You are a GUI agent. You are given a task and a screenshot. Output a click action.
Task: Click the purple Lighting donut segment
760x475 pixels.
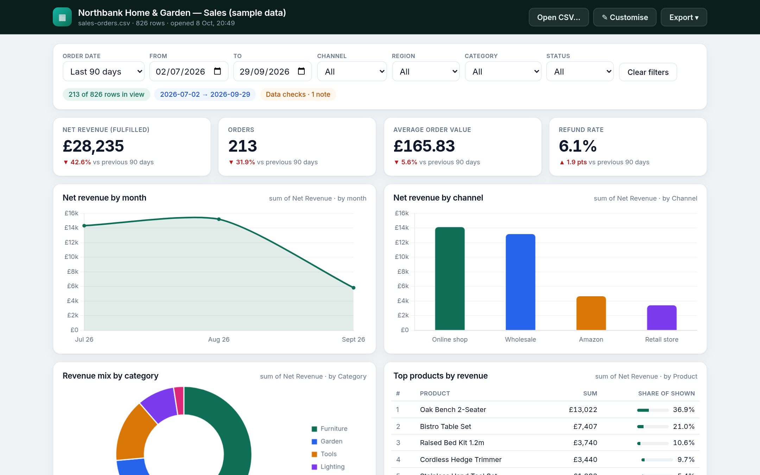click(x=160, y=405)
